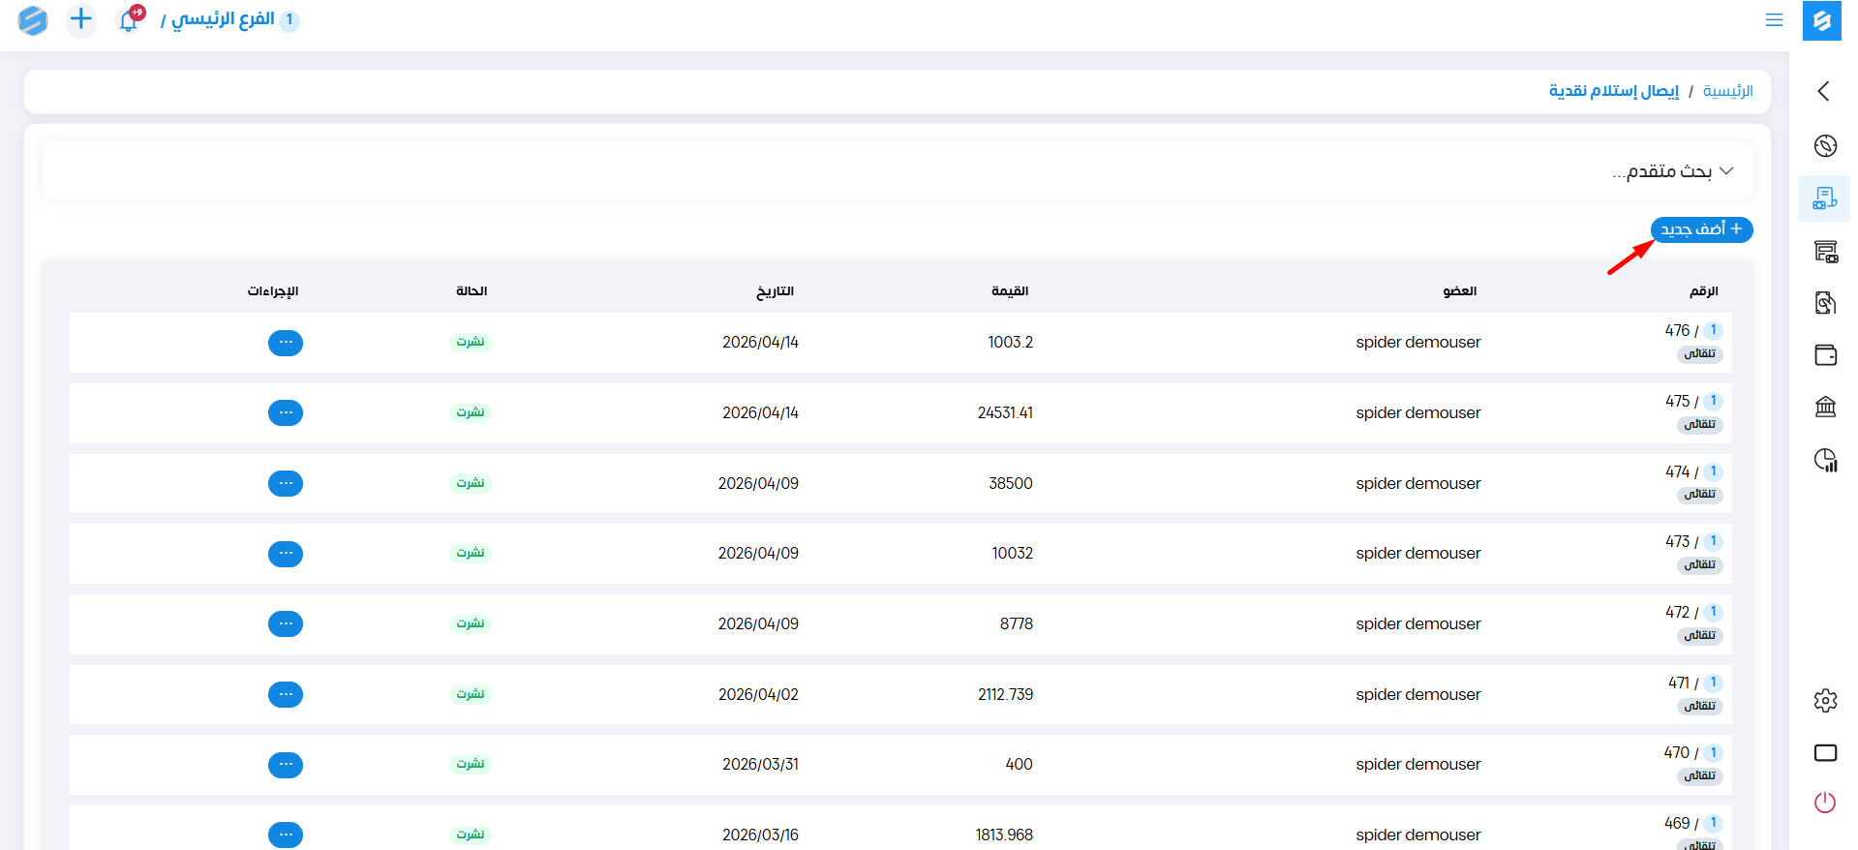The height and width of the screenshot is (850, 1858).
Task: Click the receipts icon highlighted in sidebar
Action: 1824,198
